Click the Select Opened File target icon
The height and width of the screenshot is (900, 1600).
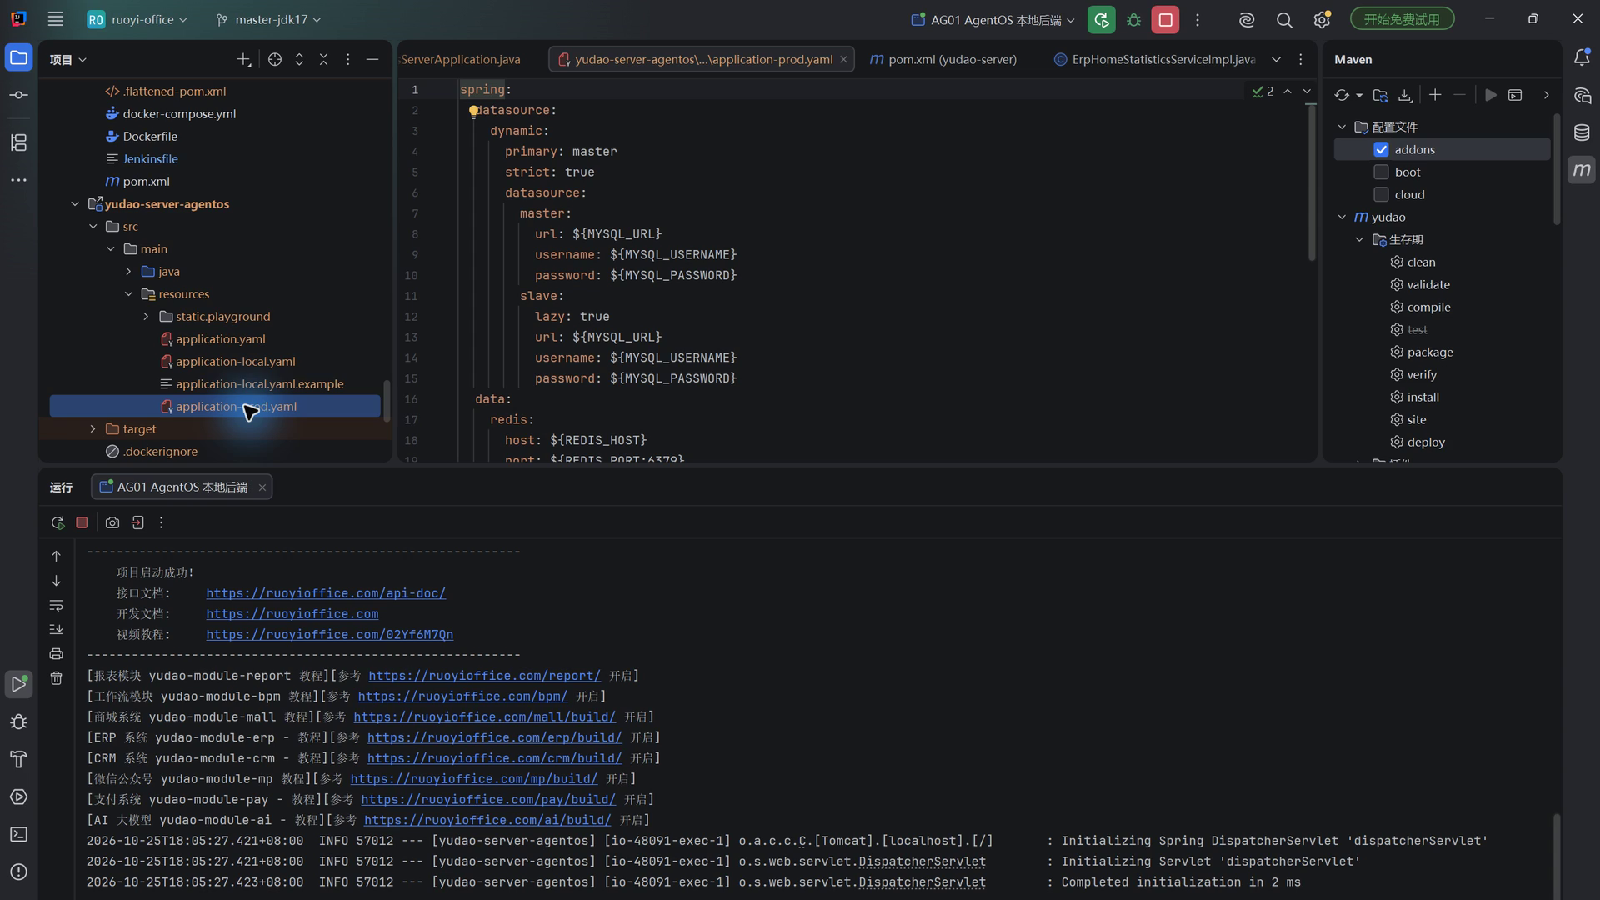click(275, 59)
